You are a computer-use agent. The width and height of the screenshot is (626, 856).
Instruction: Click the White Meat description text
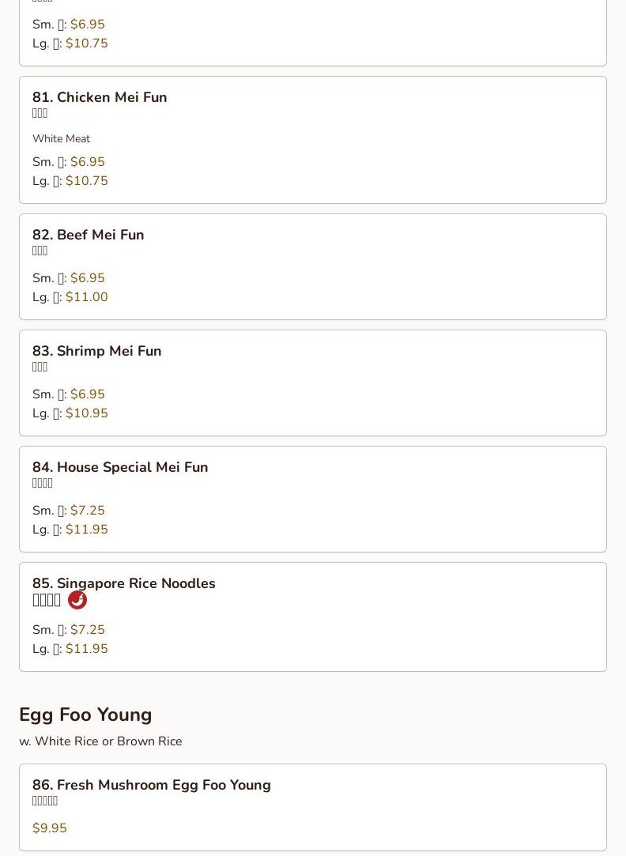click(61, 138)
